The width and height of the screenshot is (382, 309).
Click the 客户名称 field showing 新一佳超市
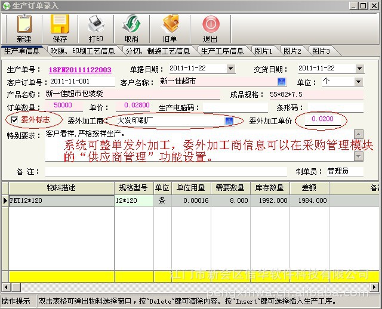click(x=218, y=82)
